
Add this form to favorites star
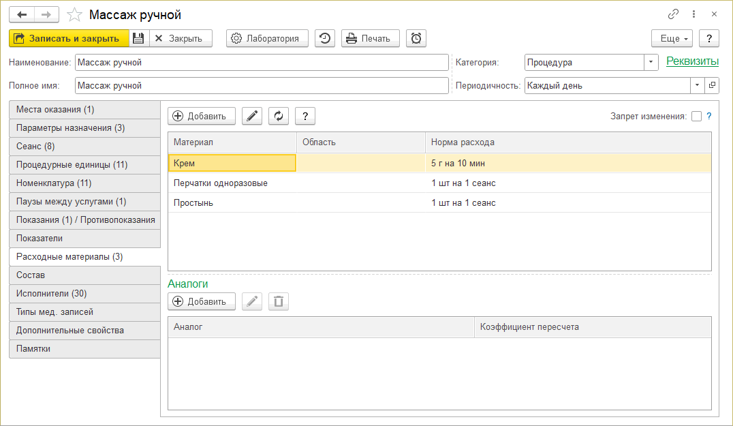click(x=76, y=14)
